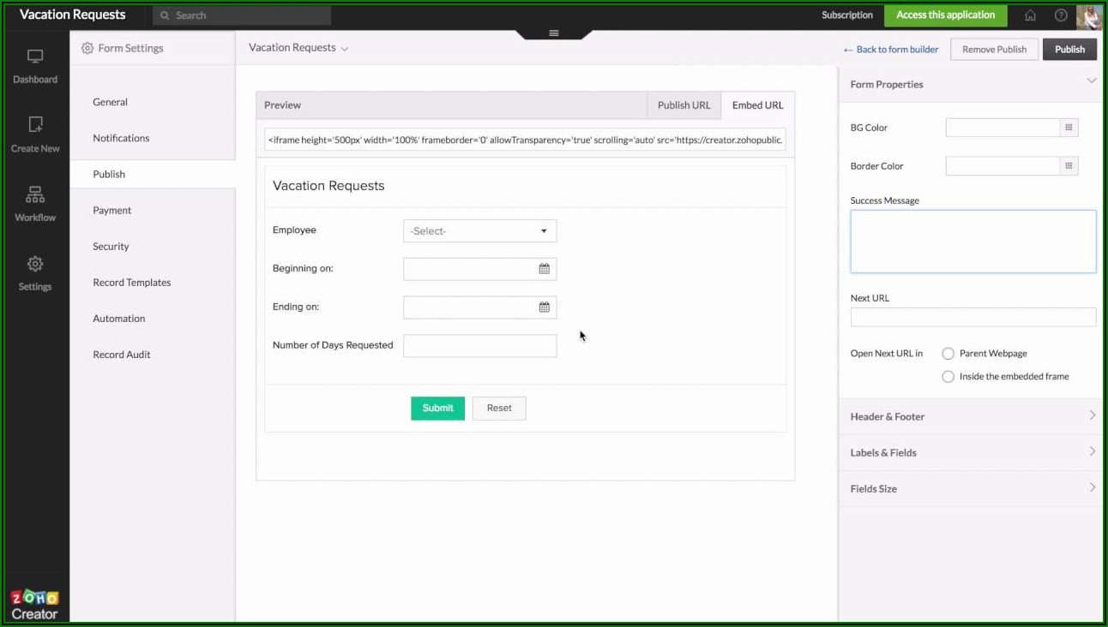
Task: Follow the Back to form builder link
Action: pyautogui.click(x=891, y=50)
